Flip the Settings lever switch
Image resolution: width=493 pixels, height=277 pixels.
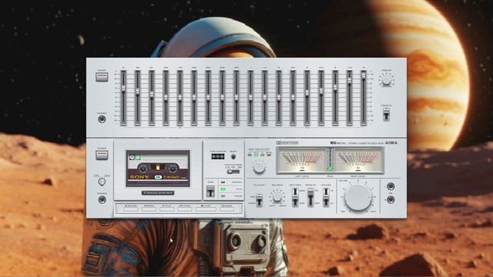pyautogui.click(x=295, y=197)
